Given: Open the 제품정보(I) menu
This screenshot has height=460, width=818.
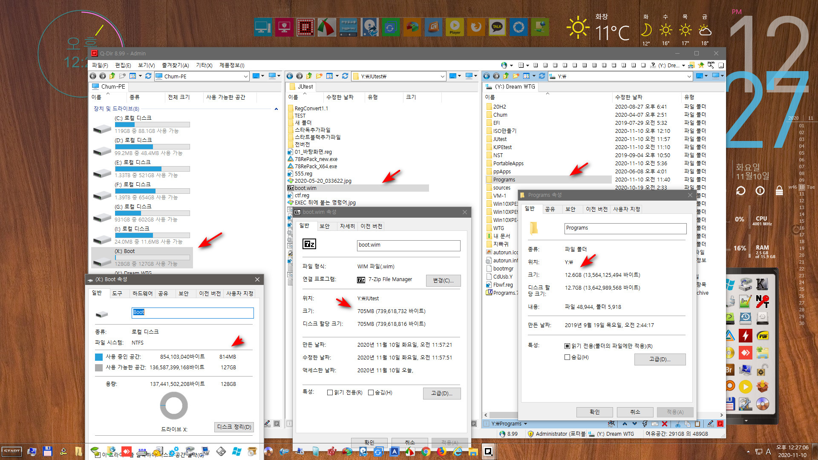Looking at the screenshot, I should tap(232, 65).
